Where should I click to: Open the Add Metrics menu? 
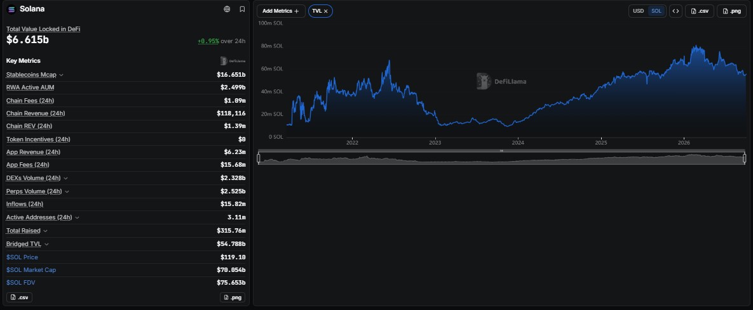tap(281, 11)
